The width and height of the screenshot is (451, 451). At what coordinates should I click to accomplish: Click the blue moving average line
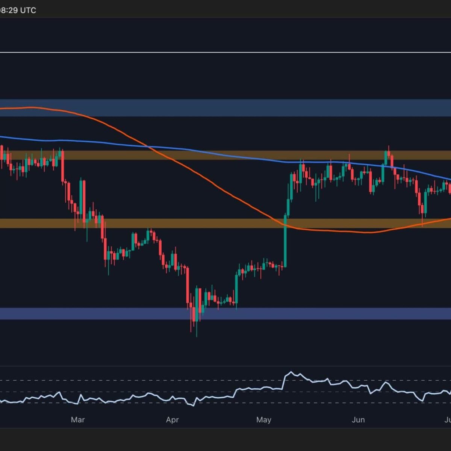225,154
